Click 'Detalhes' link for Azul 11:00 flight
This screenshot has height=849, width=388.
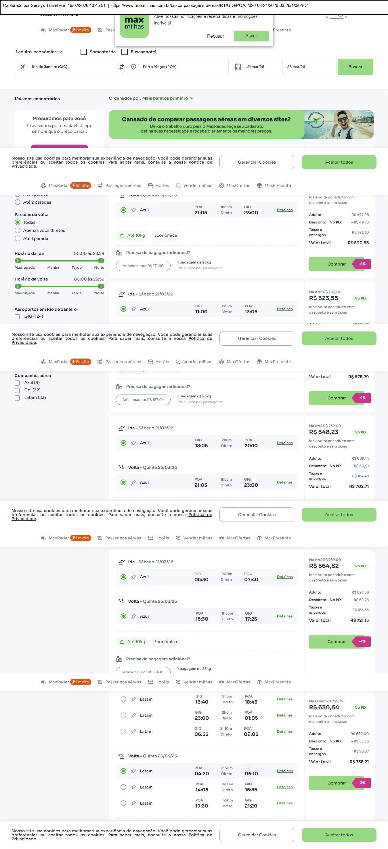[285, 309]
